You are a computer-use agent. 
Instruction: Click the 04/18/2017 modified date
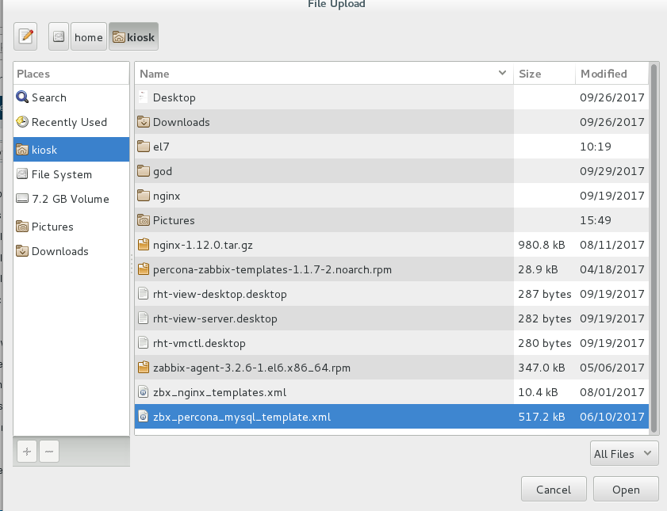[612, 269]
